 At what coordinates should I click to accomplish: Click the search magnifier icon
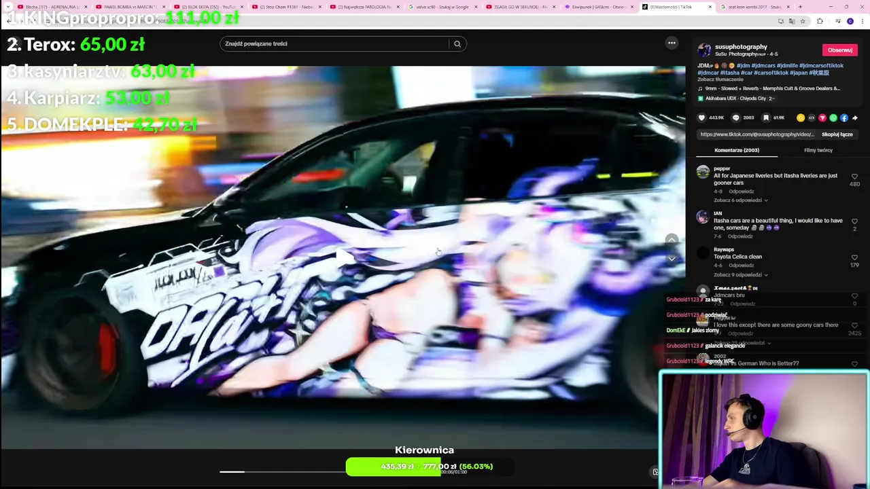[457, 43]
